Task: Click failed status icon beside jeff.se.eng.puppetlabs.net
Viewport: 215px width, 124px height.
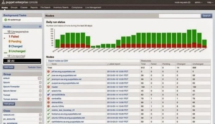Action: coord(48,71)
